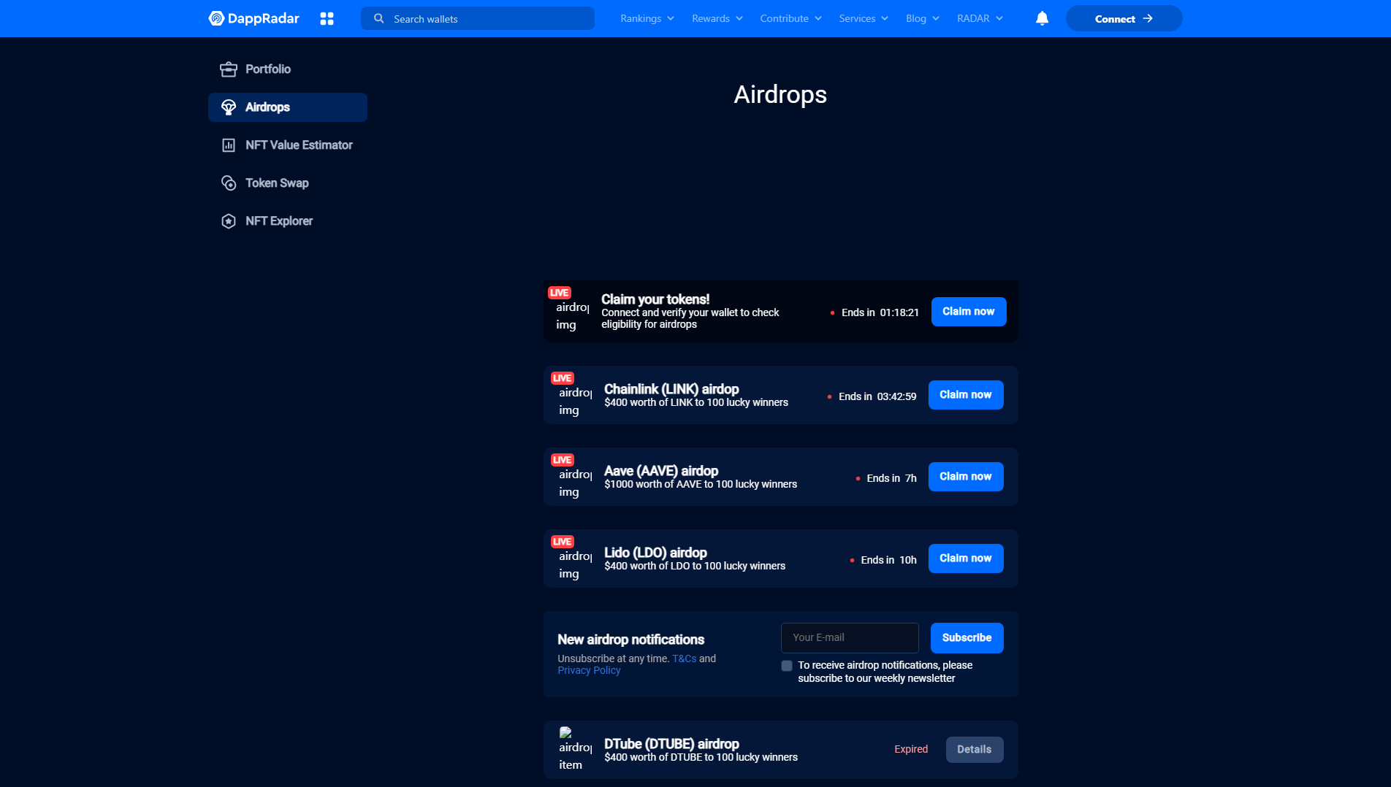Click the NFT Explorer hexagon icon
Screen dimensions: 1391x787
[x=229, y=221]
